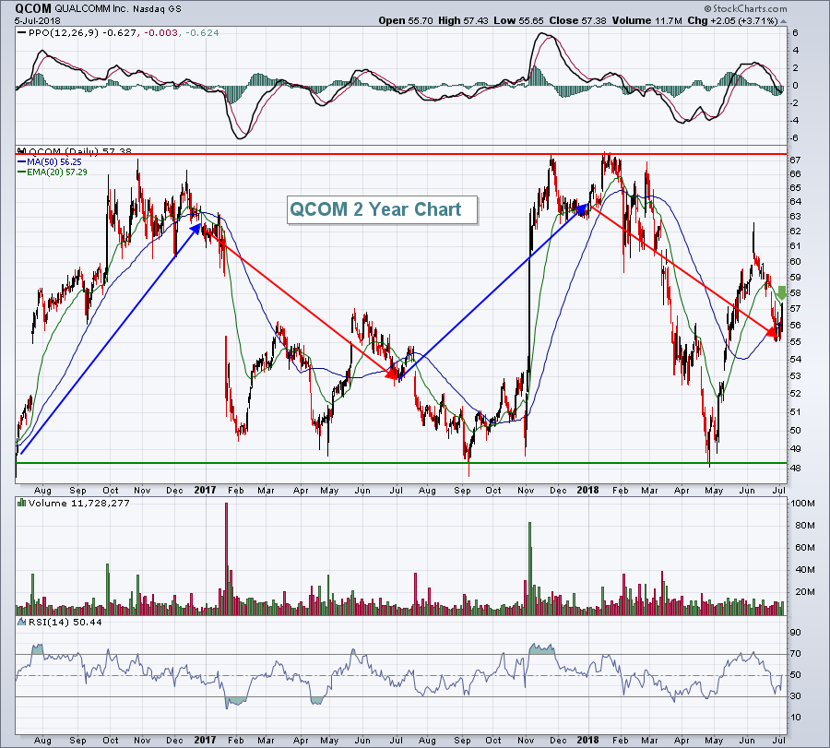Click the candlestick icon beside QCOM (Daily)
The height and width of the screenshot is (748, 830).
pos(22,151)
